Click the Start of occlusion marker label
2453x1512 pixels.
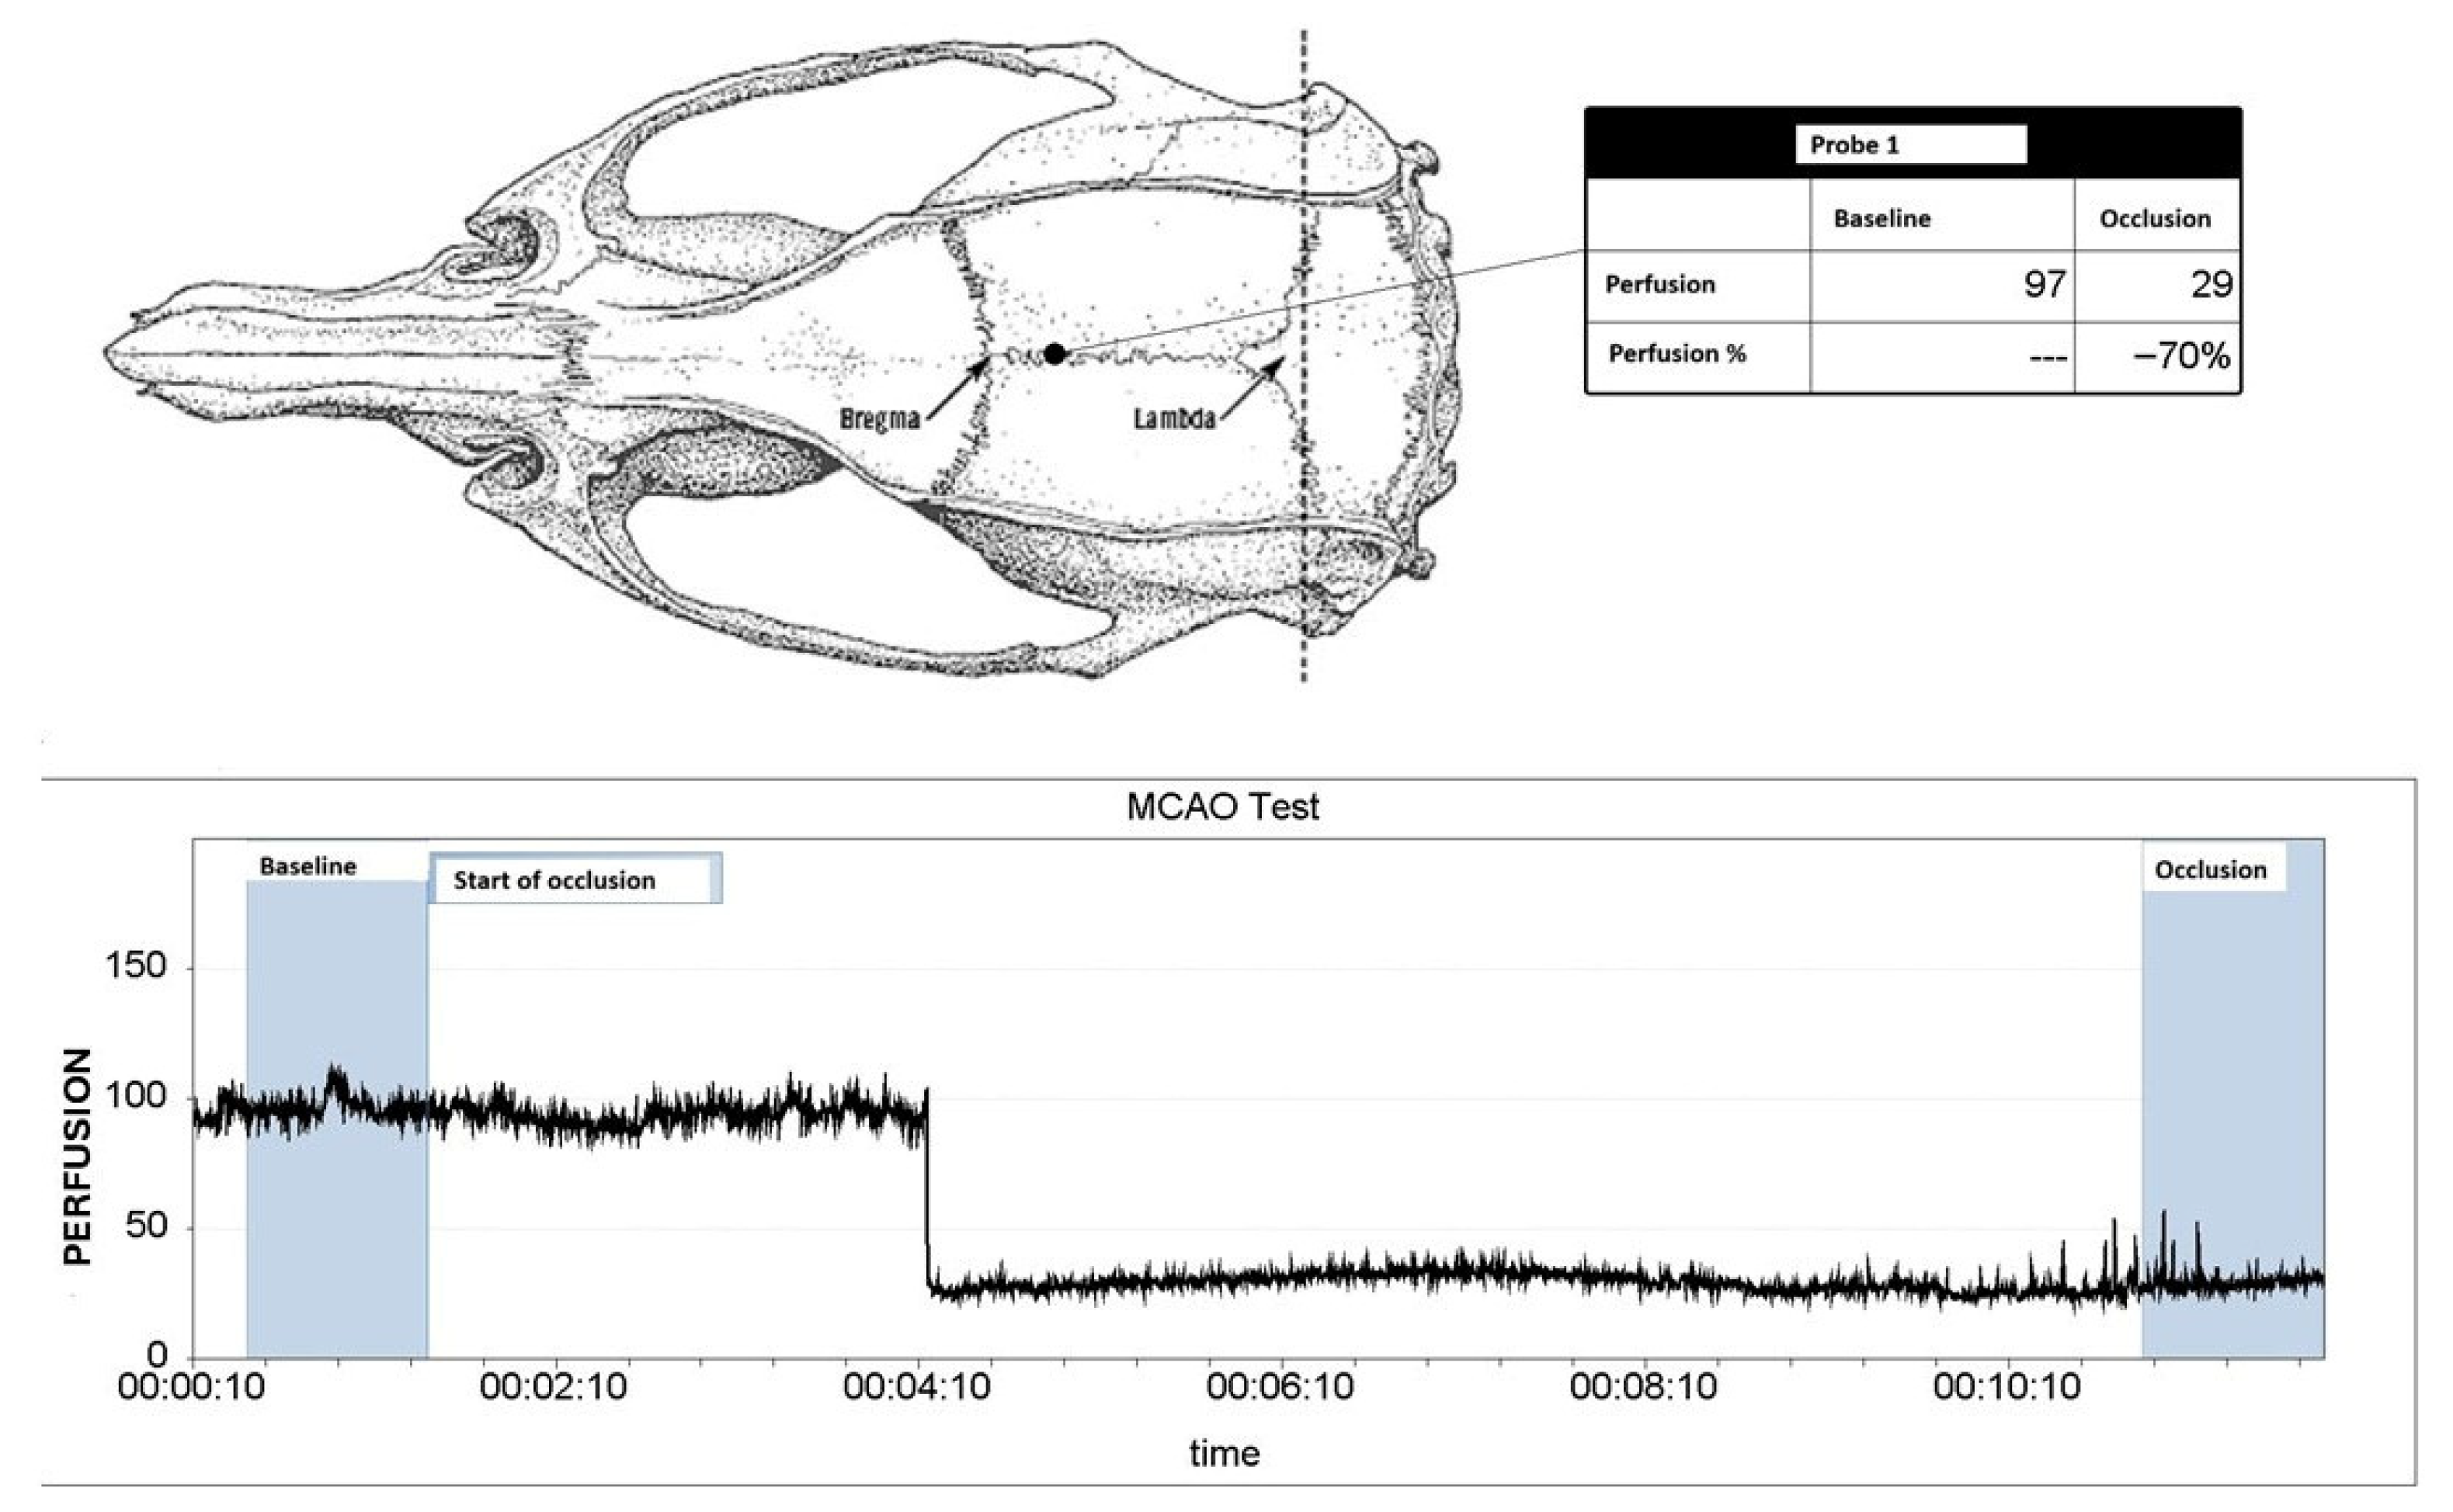click(x=553, y=881)
